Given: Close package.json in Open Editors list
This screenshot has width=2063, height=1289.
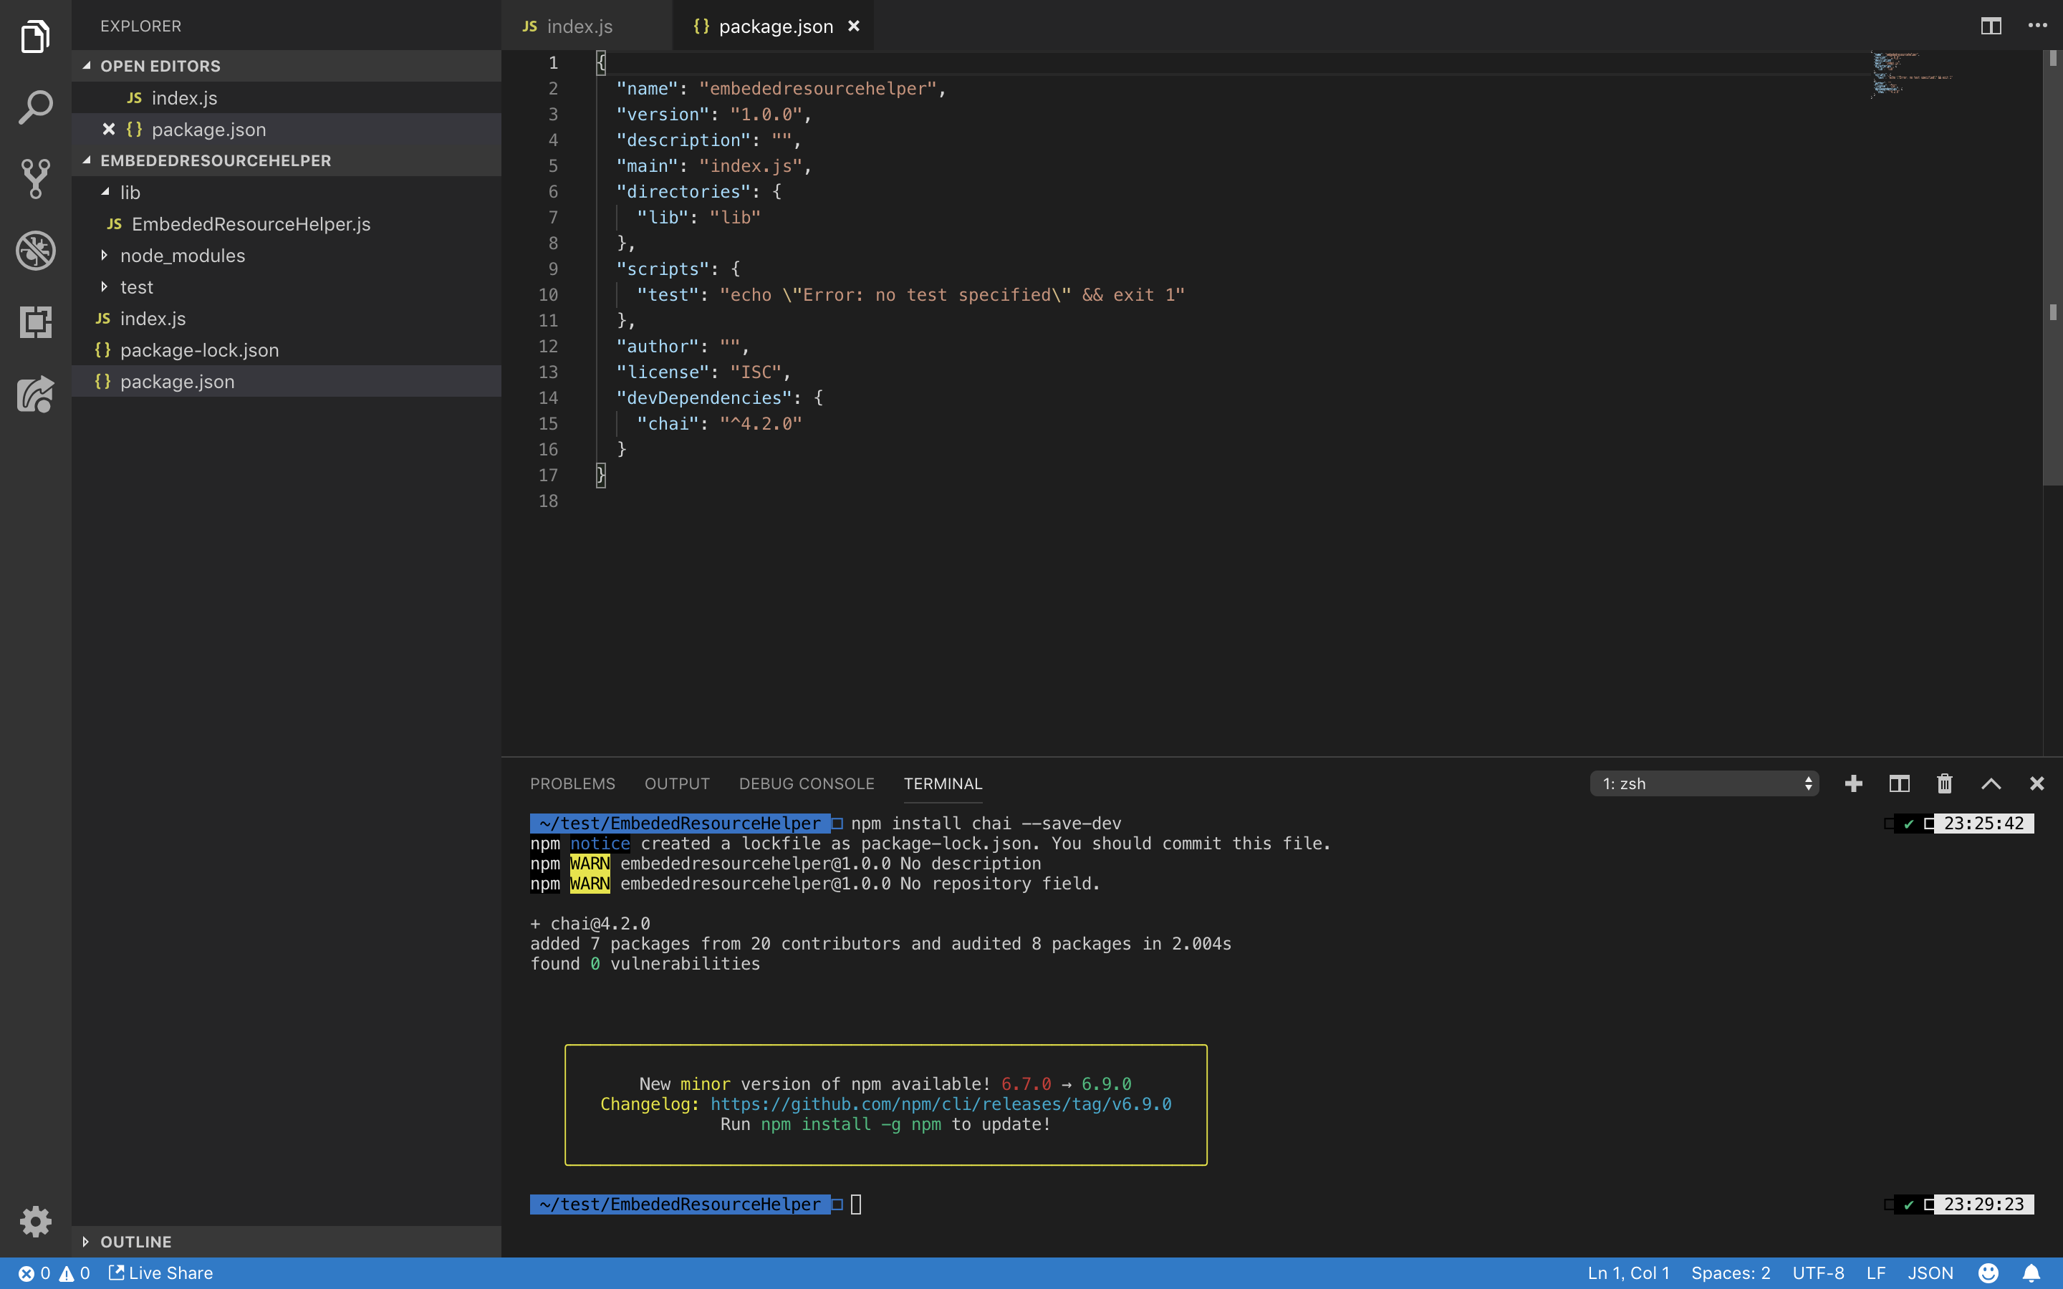Looking at the screenshot, I should click(108, 130).
